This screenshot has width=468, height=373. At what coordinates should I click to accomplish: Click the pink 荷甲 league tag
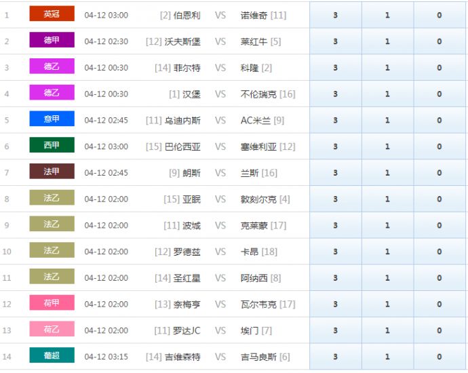[52, 302]
